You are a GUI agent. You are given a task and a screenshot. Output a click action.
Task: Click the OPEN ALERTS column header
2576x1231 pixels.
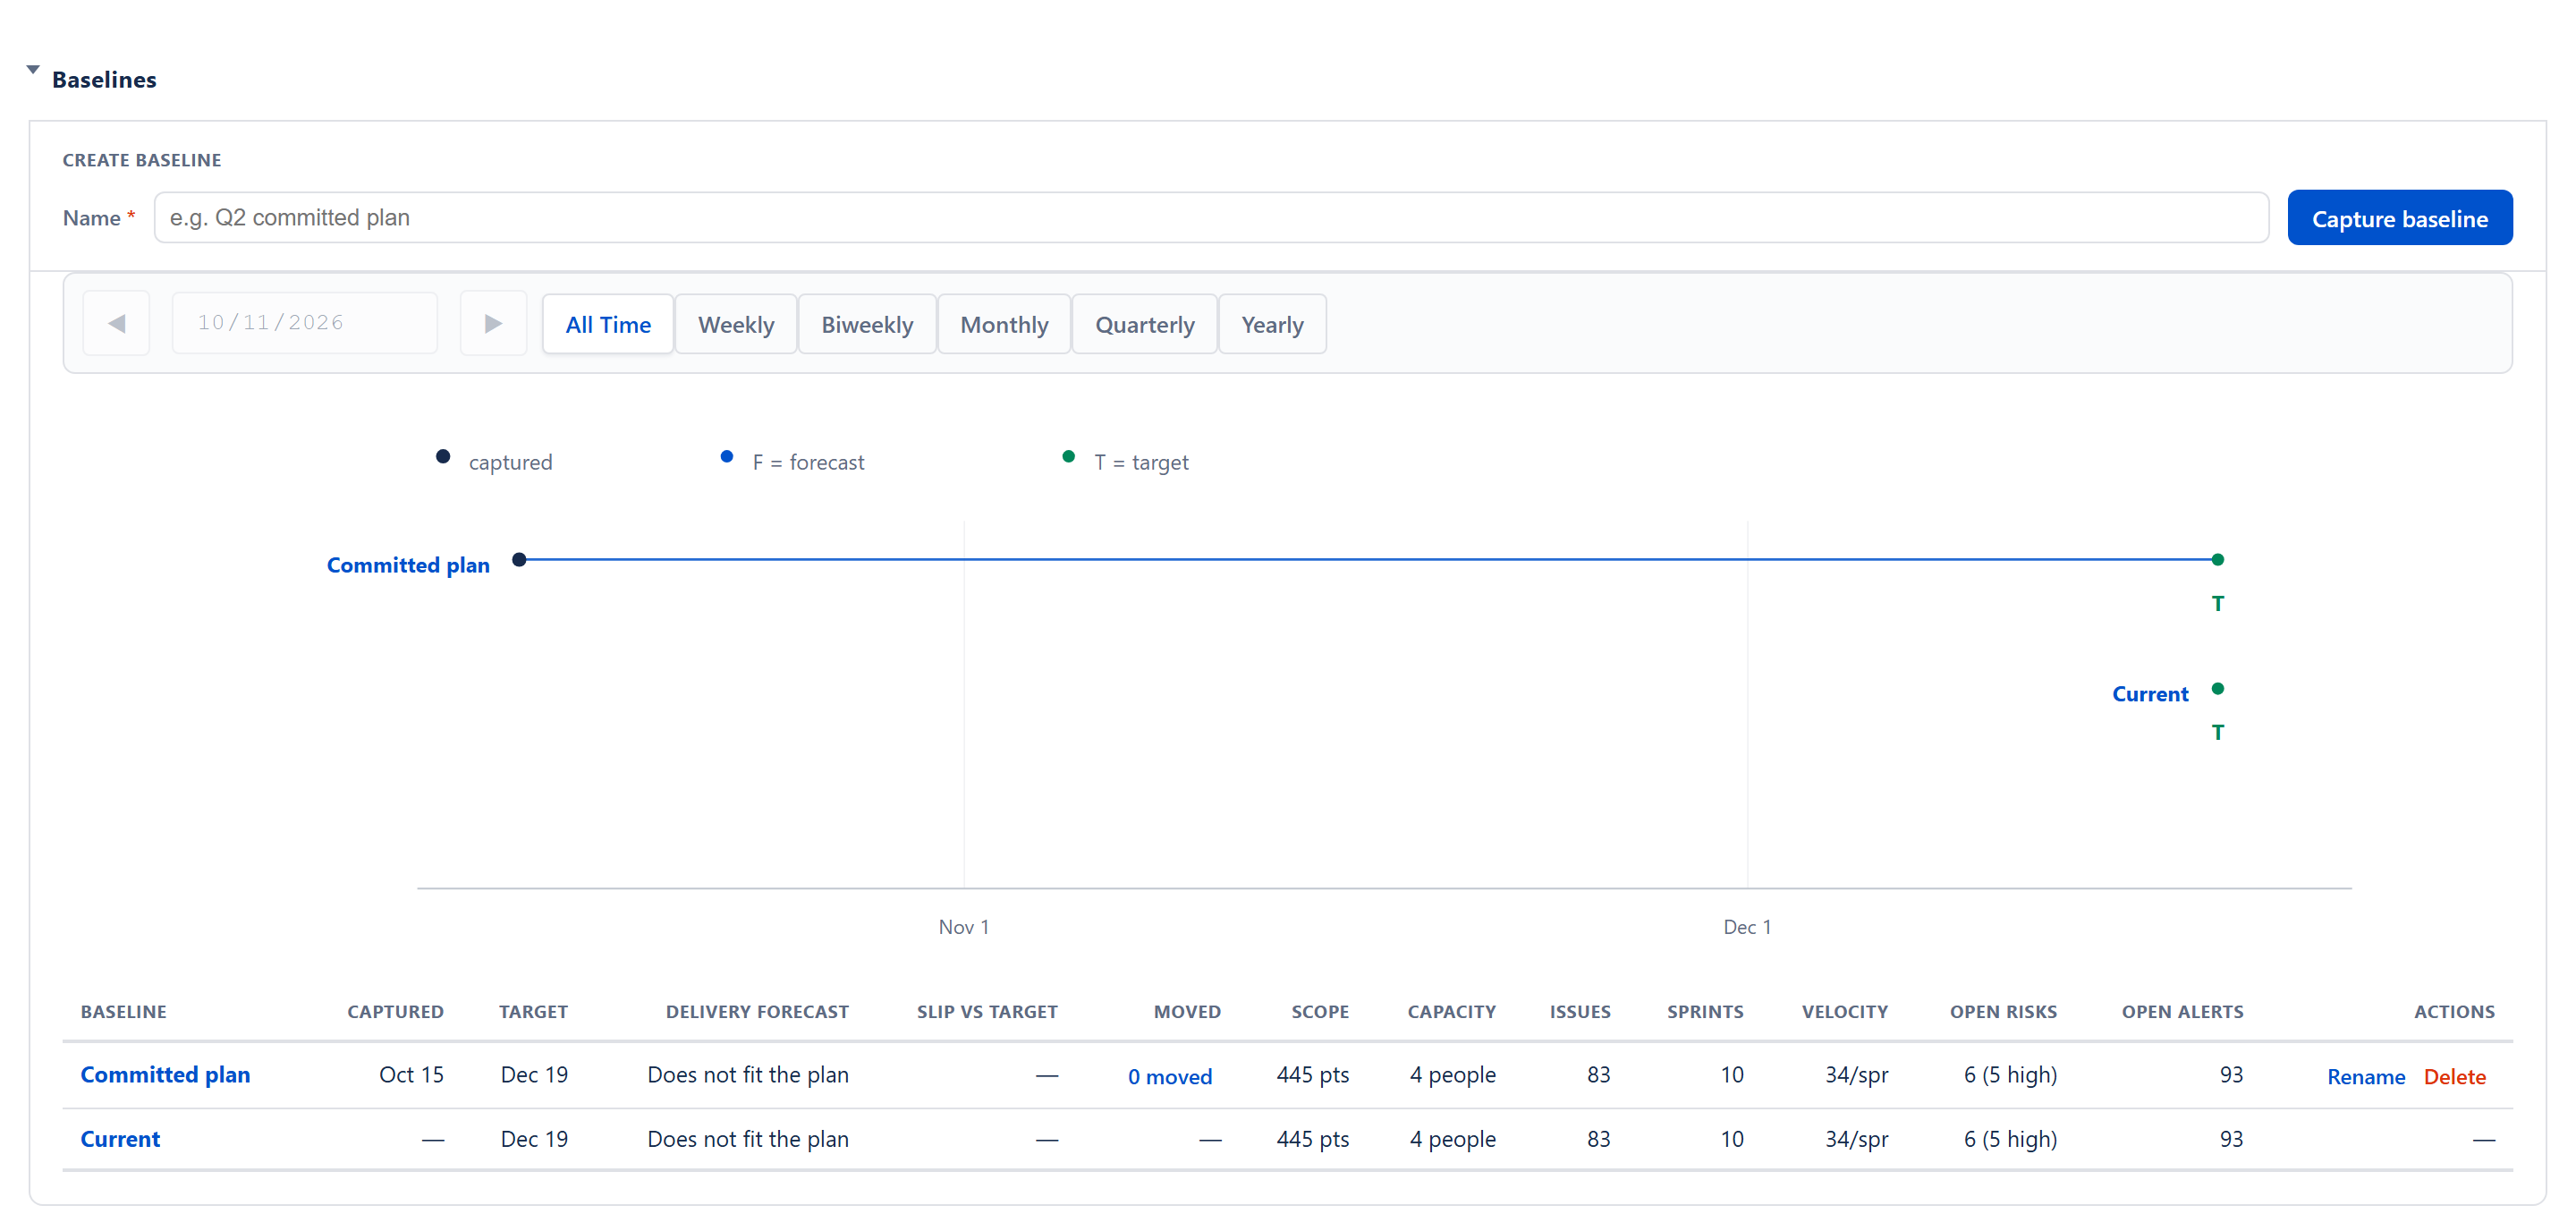(x=2182, y=1012)
